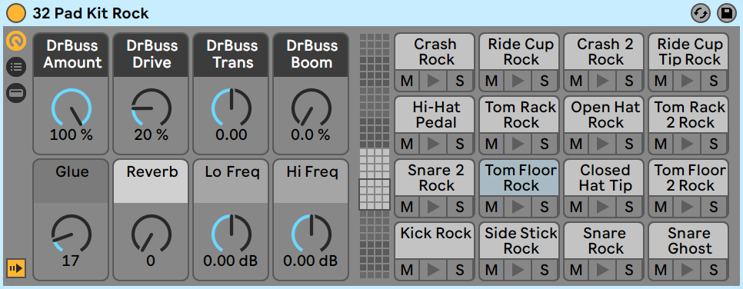Preview the Tom Rack Rock pad
Screen dimensions: 743x289
(518, 144)
